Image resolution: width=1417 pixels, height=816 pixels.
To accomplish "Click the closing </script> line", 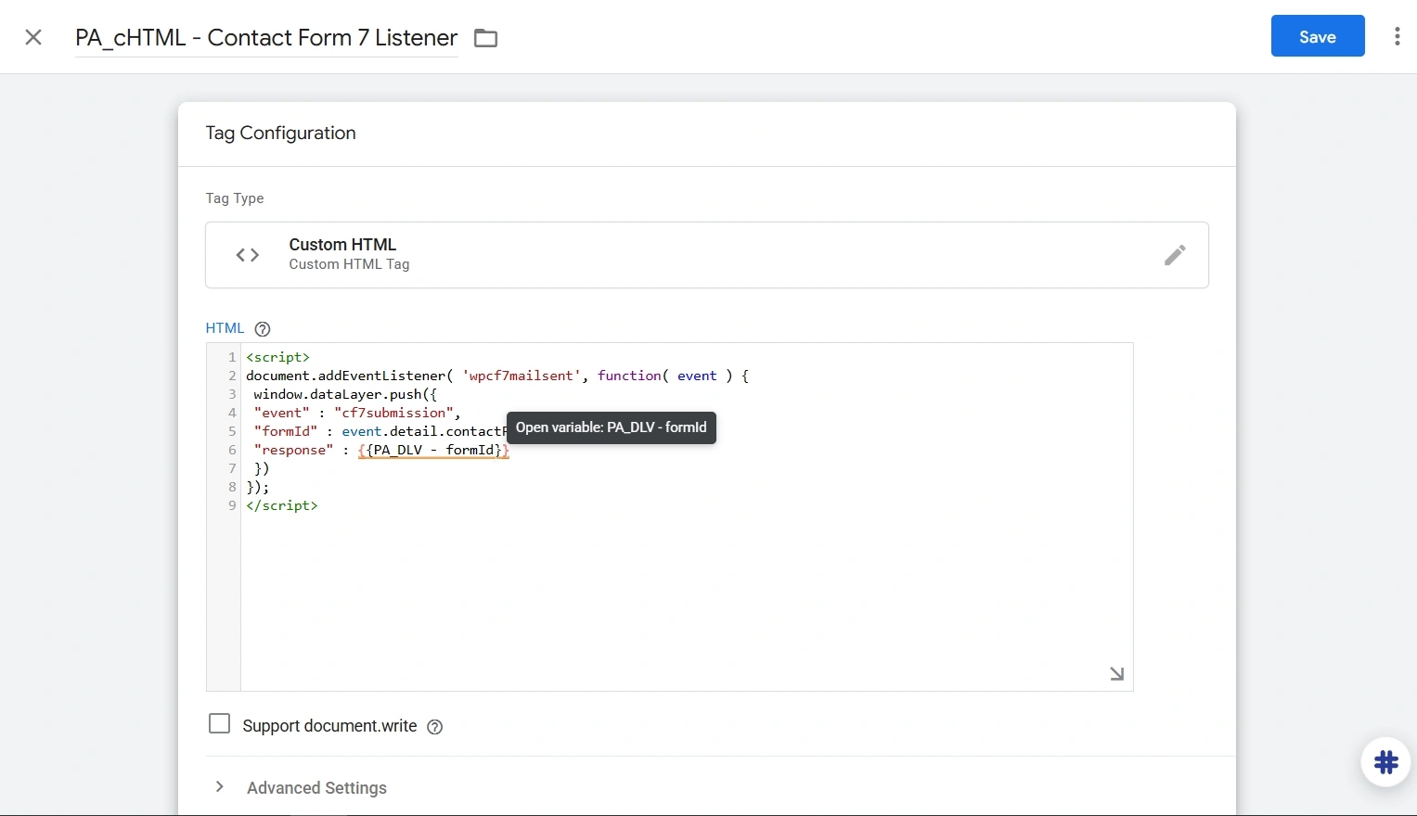I will tap(282, 505).
